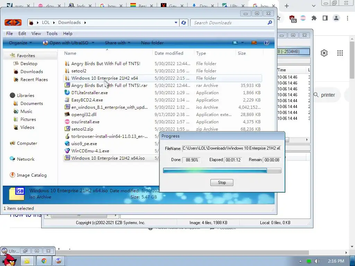Click the search magnifier in Search Downloads
Viewport: 355px width, 266px height.
(270, 23)
